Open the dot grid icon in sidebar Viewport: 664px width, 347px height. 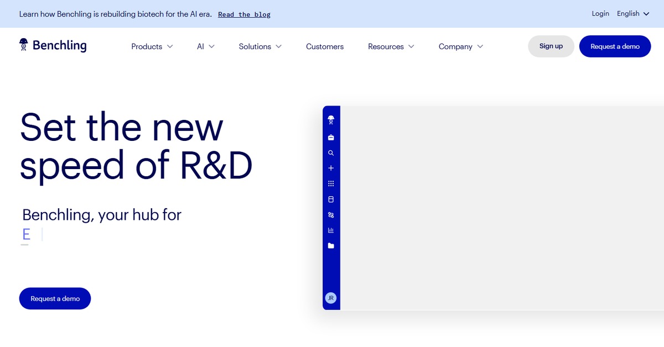331,183
